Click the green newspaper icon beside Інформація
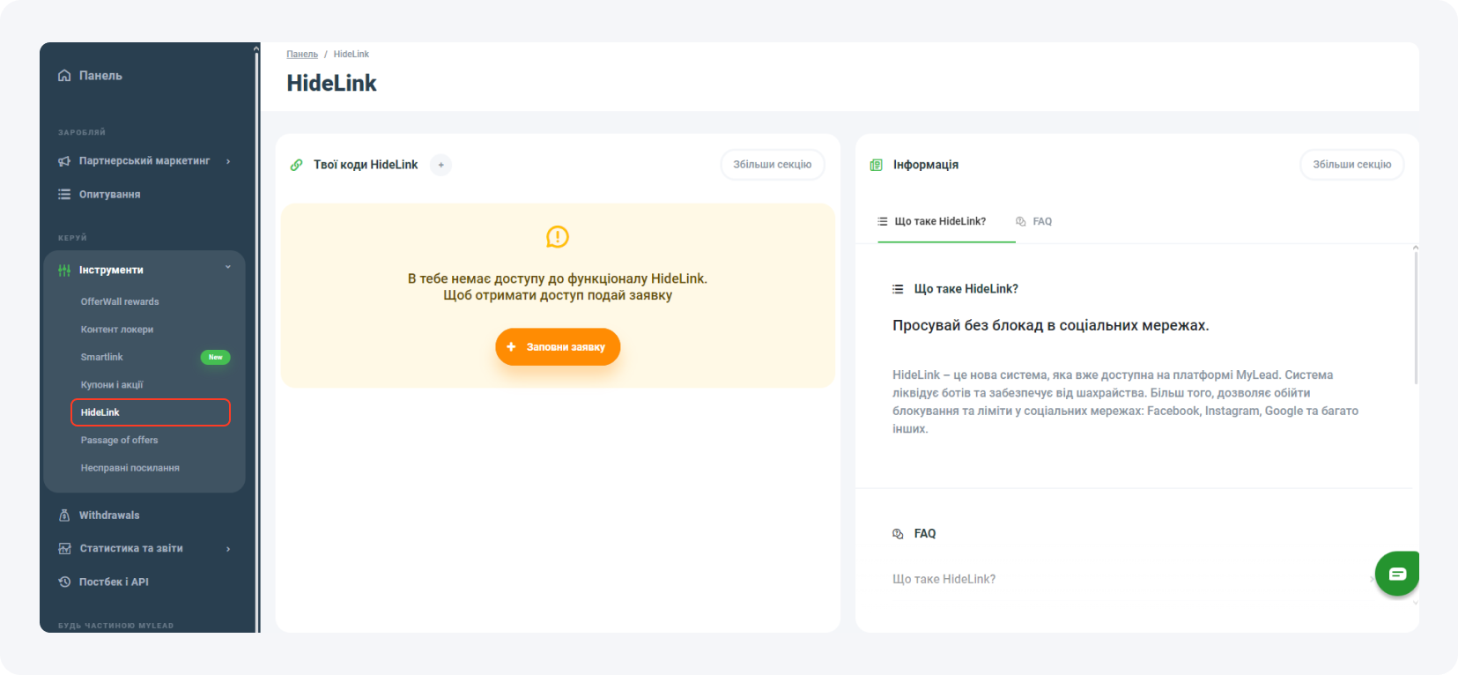This screenshot has height=675, width=1458. [877, 165]
